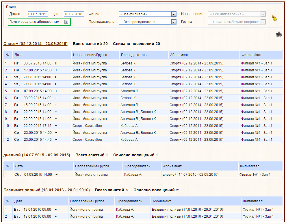
Task: Click 'Всего занятий 20' summary text
Action: [90, 44]
